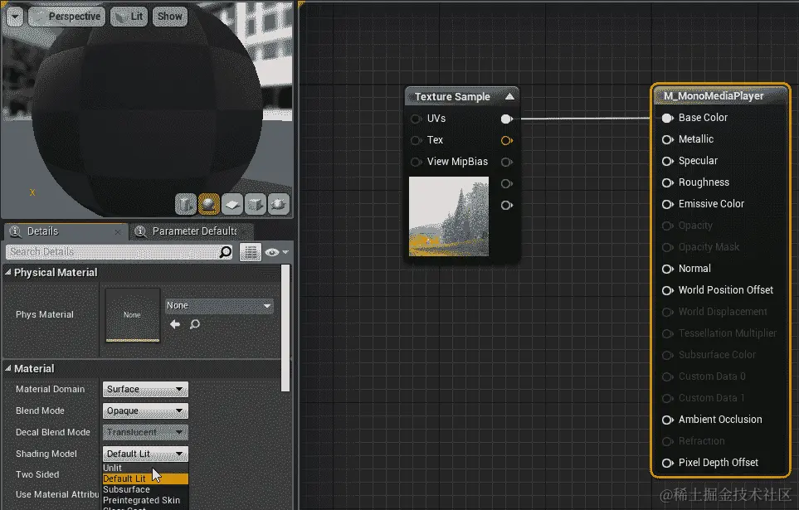Click the Opacity Mask disabled pin label
Image resolution: width=799 pixels, height=510 pixels.
pyautogui.click(x=709, y=247)
